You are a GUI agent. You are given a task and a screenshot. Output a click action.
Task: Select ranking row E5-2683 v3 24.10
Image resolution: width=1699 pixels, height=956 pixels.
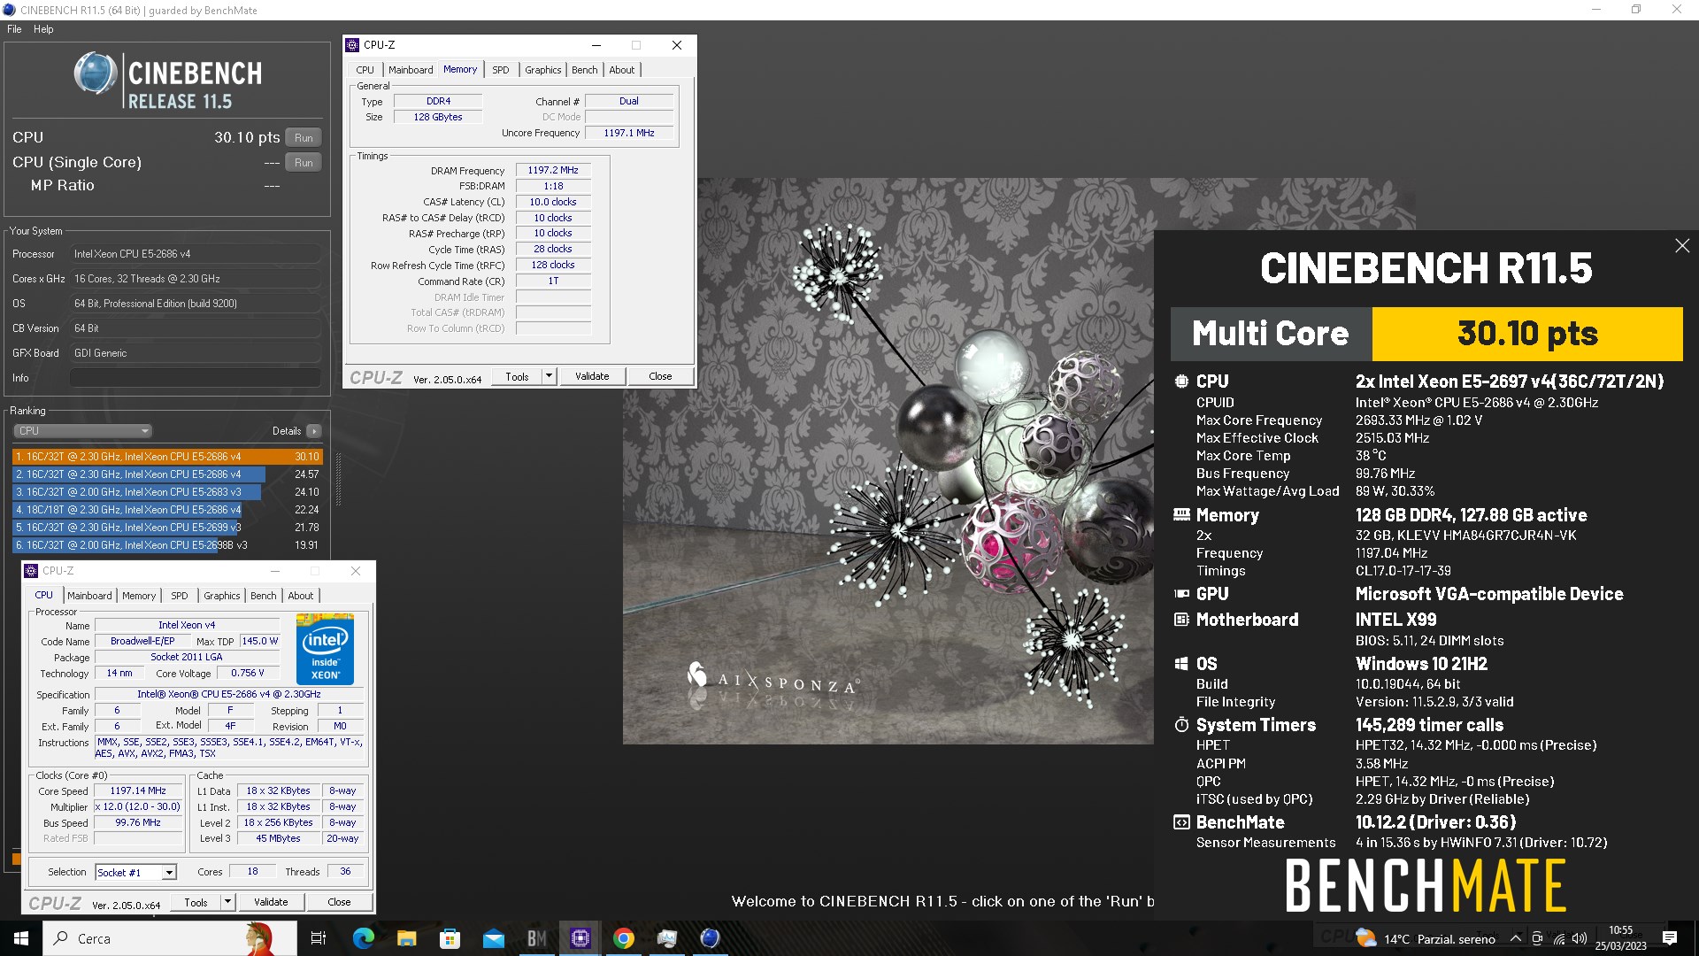(x=167, y=492)
